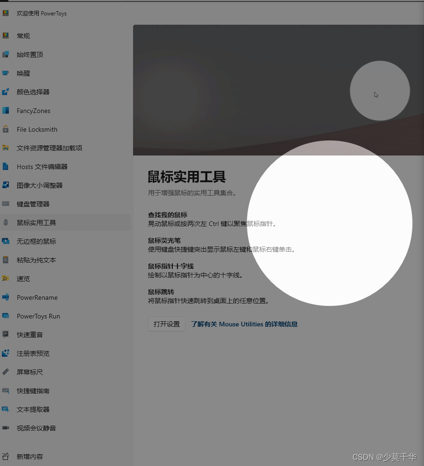Click the 无边框的鼠标 icon

(5, 241)
